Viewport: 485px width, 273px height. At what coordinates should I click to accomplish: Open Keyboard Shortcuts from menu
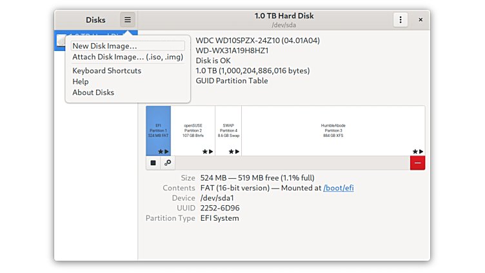[x=106, y=70]
